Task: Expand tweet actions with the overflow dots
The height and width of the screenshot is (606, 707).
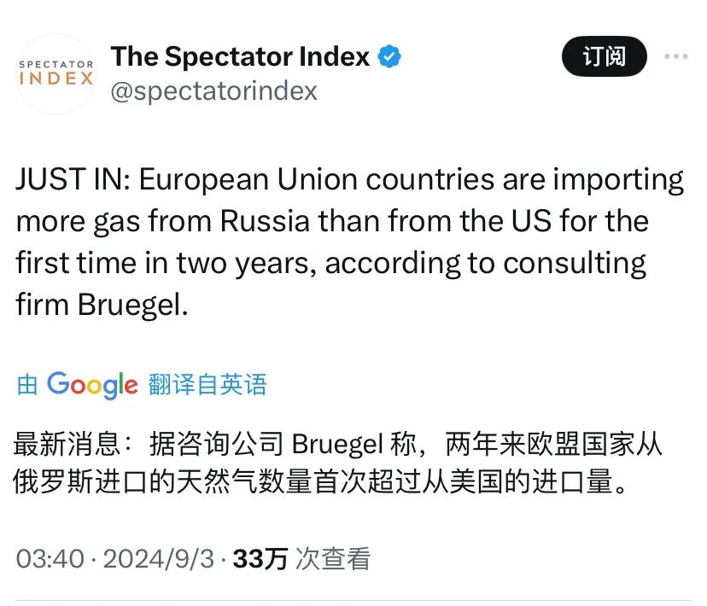Action: 676,56
